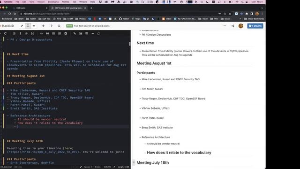
Task: Click the Chrome home button
Action: pos(15,14)
